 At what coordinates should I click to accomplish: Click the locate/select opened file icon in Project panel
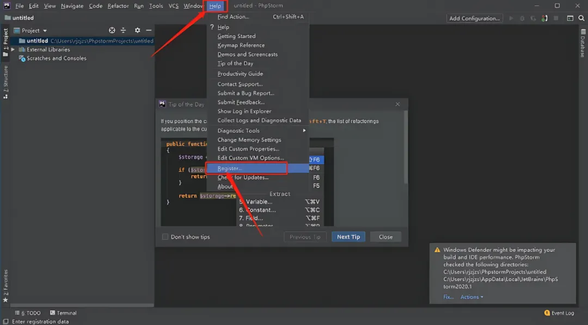pyautogui.click(x=112, y=30)
